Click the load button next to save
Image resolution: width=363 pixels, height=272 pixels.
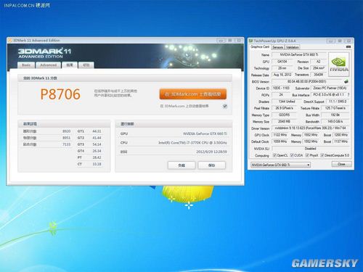coord(181,165)
